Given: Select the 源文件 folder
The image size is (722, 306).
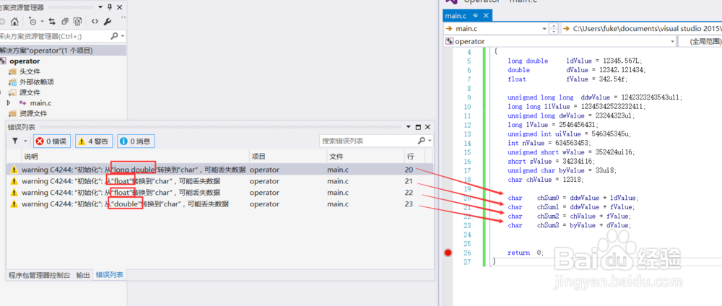Looking at the screenshot, I should coord(30,93).
